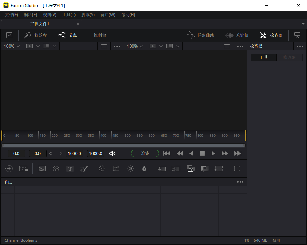Add a Transform node (frame with arrows)
307x245 pixels.
coord(219,168)
